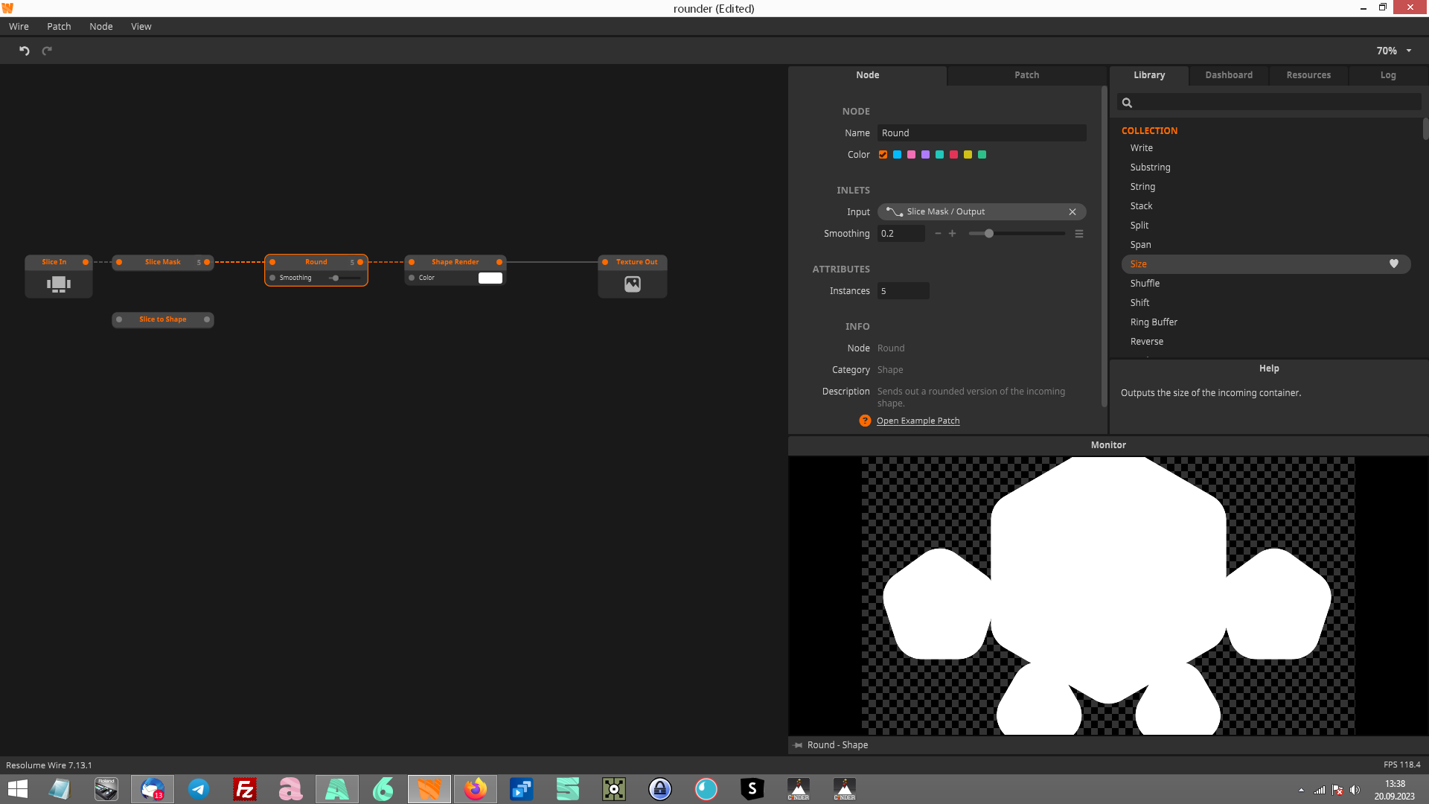Open the Patch menu
Image resolution: width=1429 pixels, height=804 pixels.
[59, 26]
